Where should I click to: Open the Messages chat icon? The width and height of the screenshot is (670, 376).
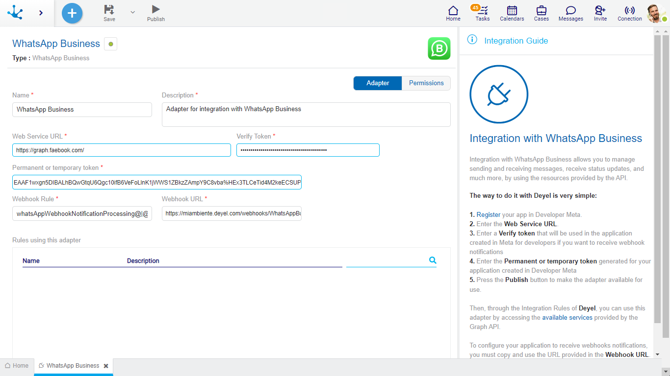(570, 11)
